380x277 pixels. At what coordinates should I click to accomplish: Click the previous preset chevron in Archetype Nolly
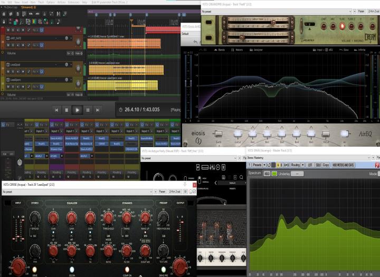215,183
